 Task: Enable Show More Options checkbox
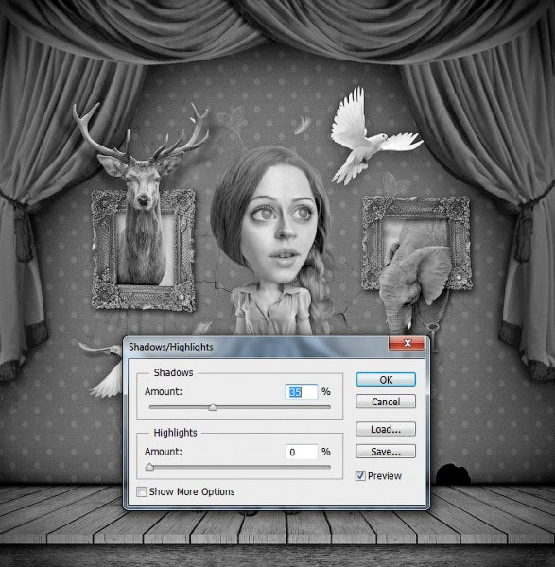pyautogui.click(x=142, y=491)
